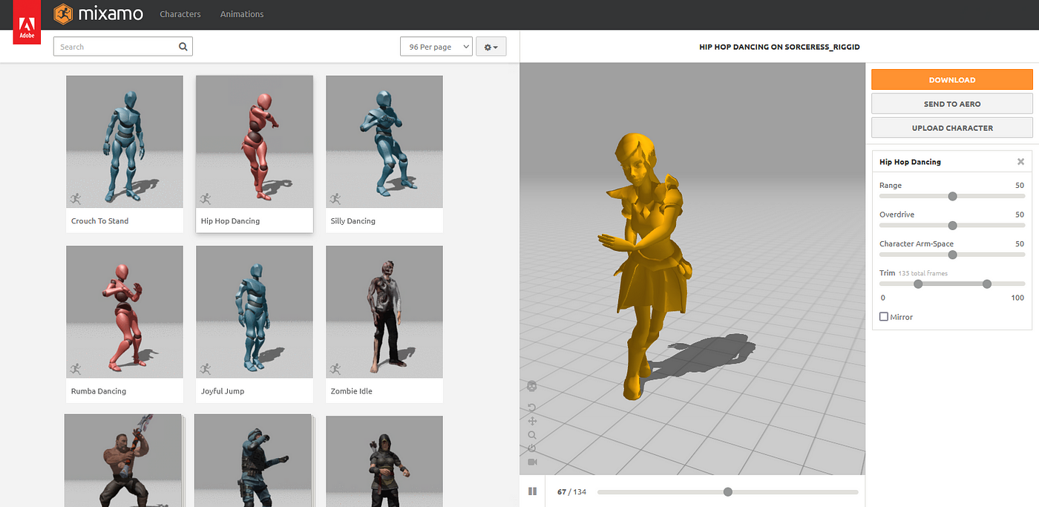Click the right Trim slider handle
The width and height of the screenshot is (1039, 507).
point(986,284)
